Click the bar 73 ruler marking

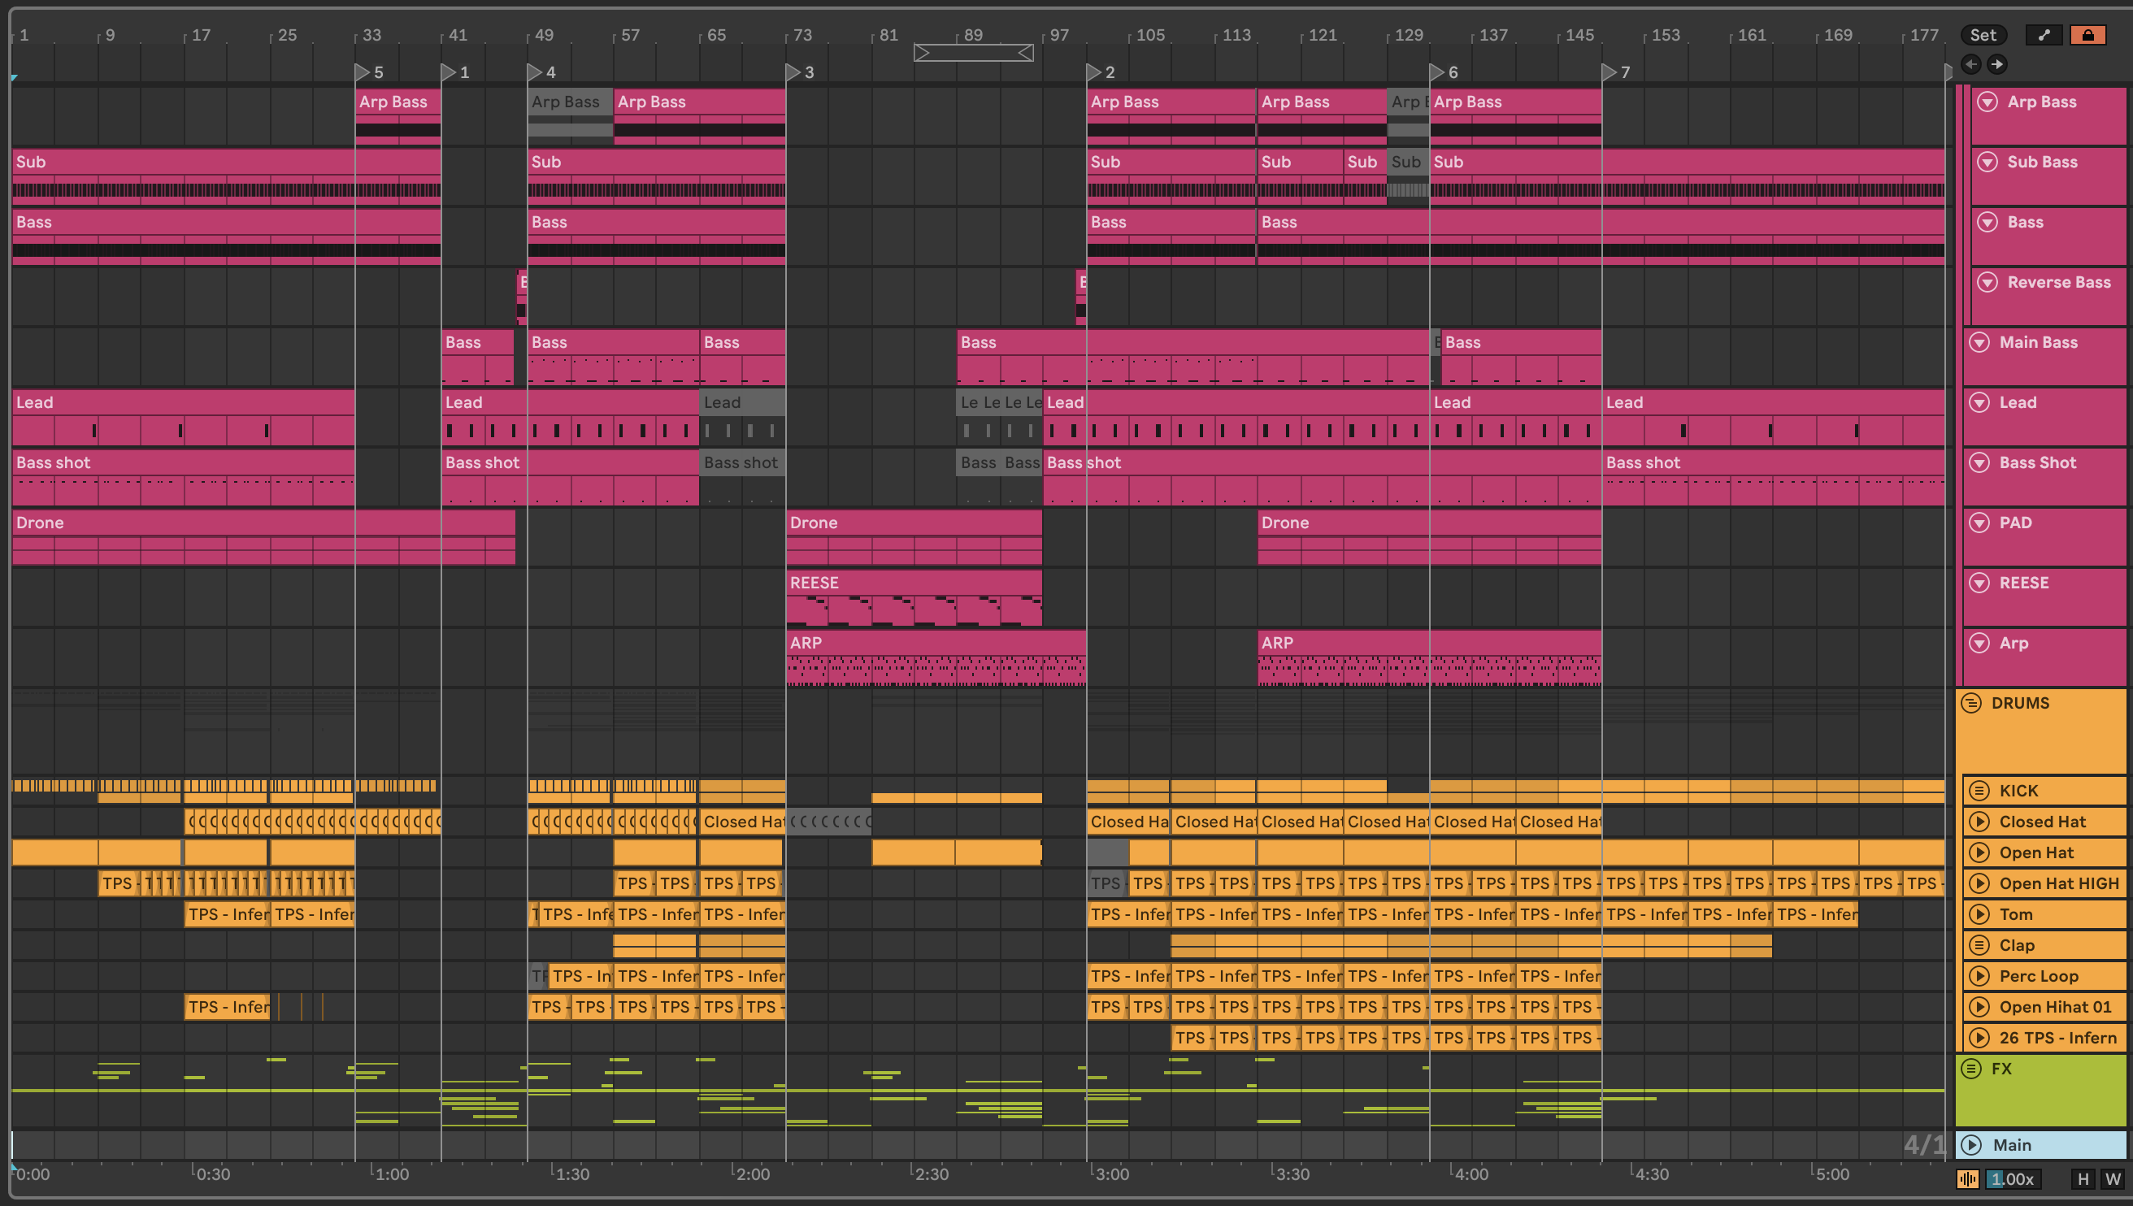pos(802,35)
